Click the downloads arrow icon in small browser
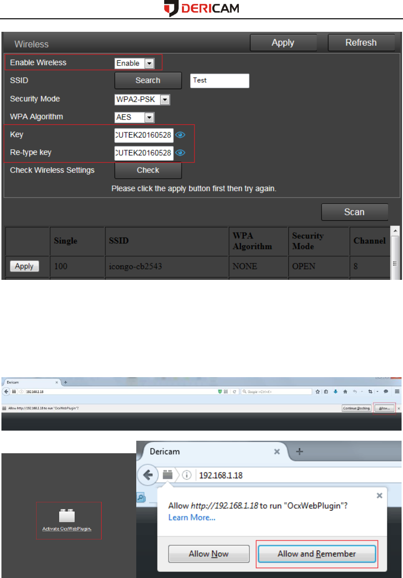This screenshot has width=403, height=578. click(336, 392)
